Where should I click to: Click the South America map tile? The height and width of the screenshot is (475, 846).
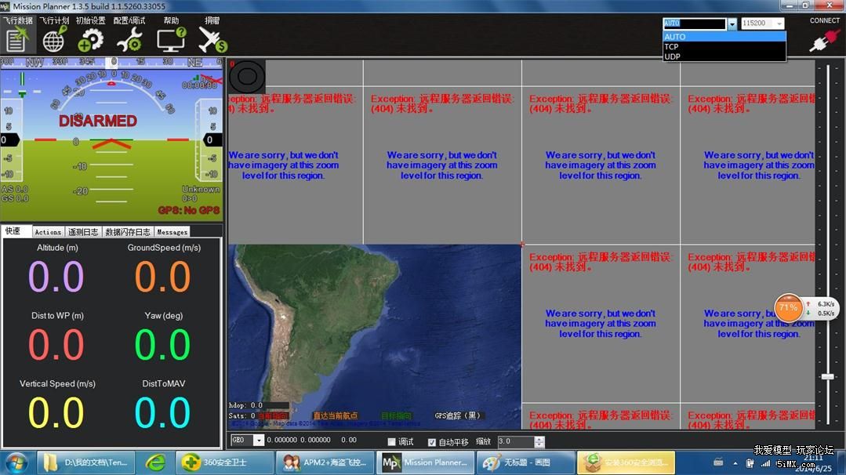[375, 336]
